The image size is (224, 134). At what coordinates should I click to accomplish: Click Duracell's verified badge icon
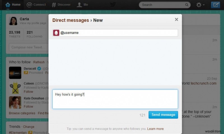pyautogui.click(x=39, y=69)
